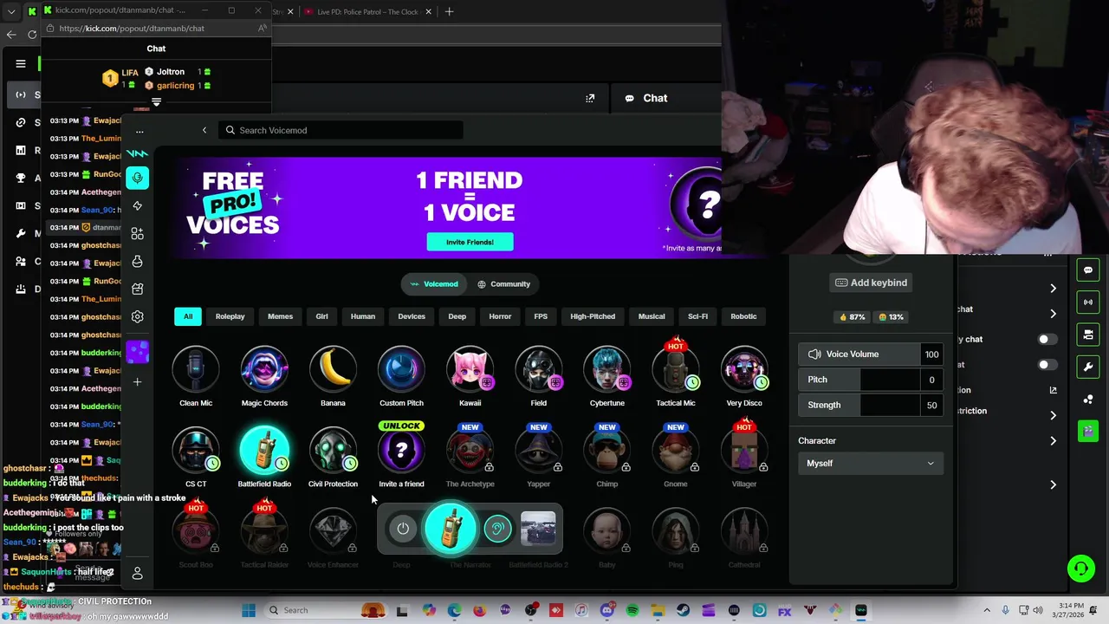
Task: Open the Voicebox microphone tab in Voicemod sidebar
Action: point(138,178)
